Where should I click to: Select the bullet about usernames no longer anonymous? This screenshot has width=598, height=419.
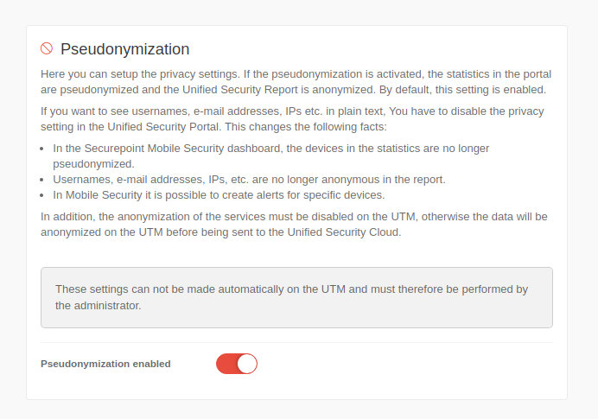pos(249,179)
